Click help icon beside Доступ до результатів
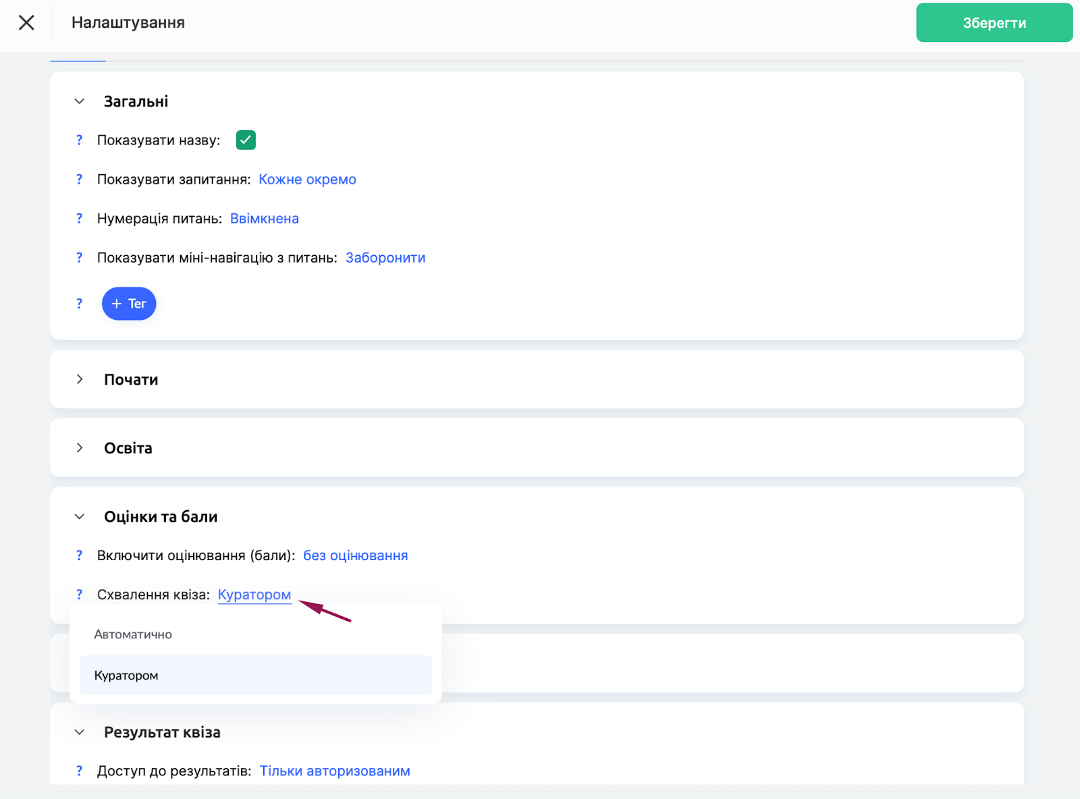This screenshot has width=1080, height=799. tap(79, 771)
